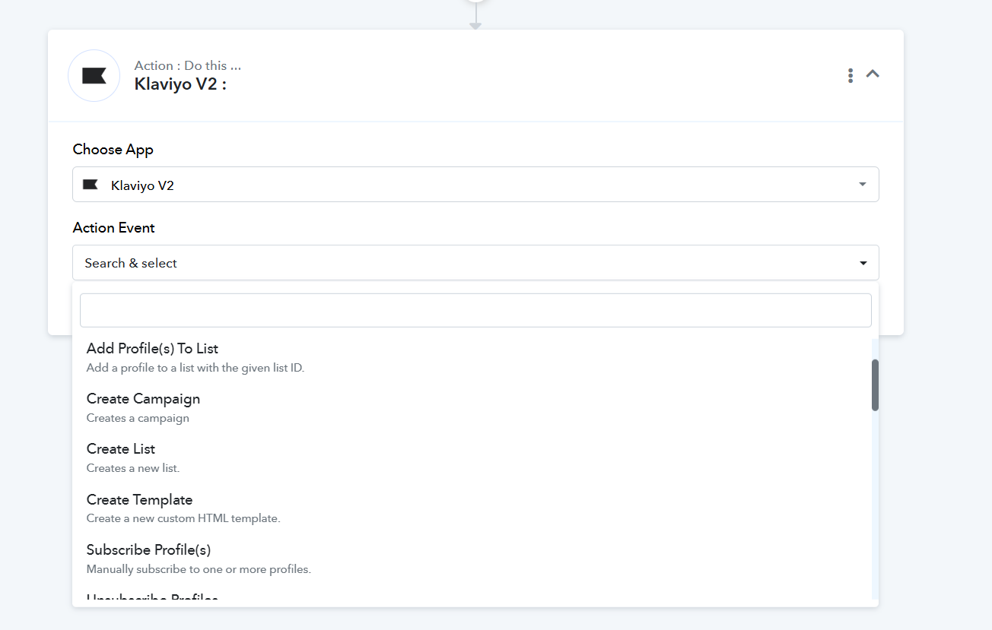Click the dropdown list scrollbar thumb

[x=875, y=385]
